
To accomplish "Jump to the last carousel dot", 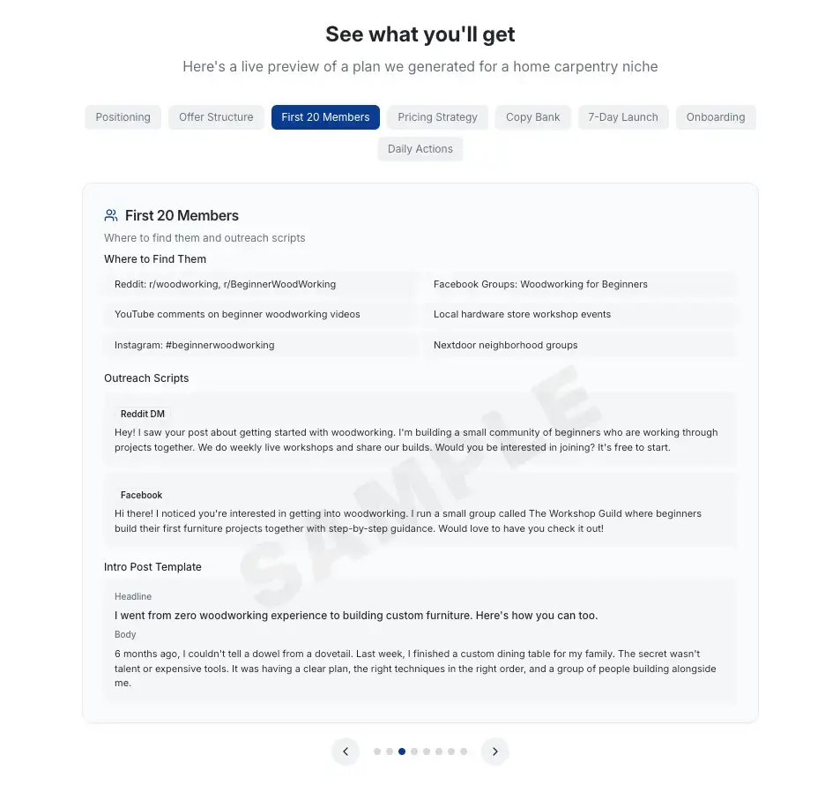I will 464,751.
